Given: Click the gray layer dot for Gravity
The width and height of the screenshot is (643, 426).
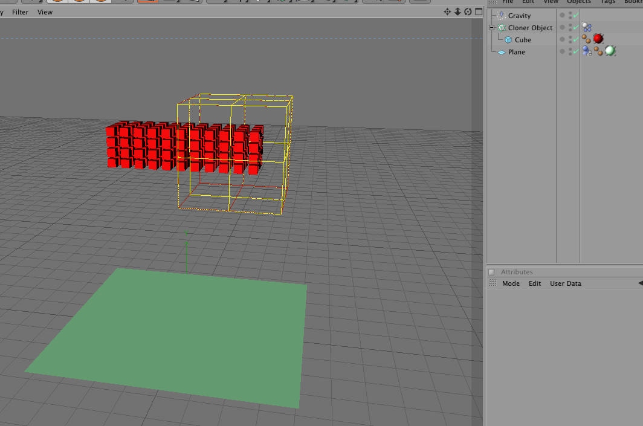Looking at the screenshot, I should (x=562, y=15).
